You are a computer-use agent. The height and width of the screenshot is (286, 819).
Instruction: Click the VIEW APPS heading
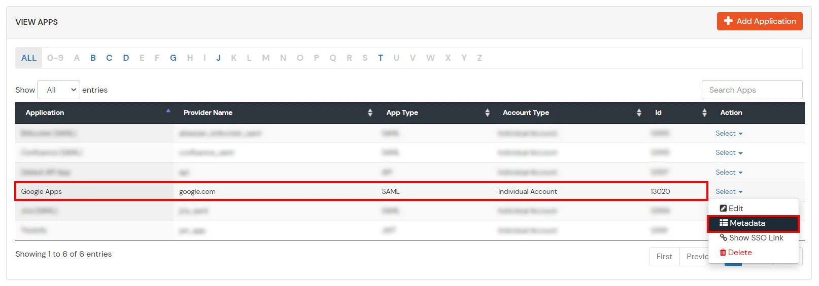(37, 22)
